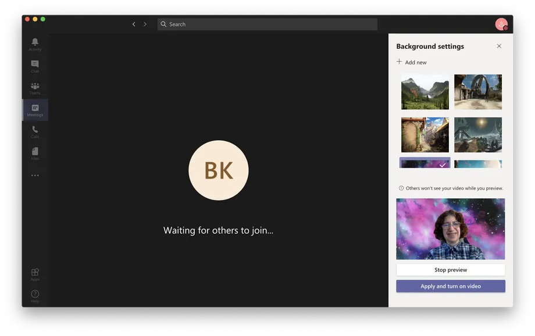Viewport: 535px width, 336px height.
Task: Navigate back with the left chevron
Action: tap(134, 24)
